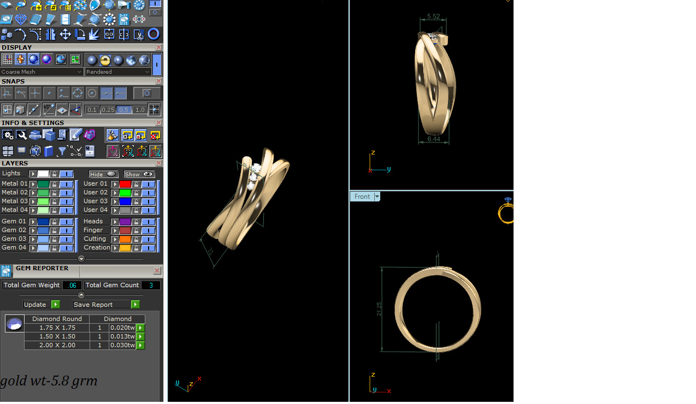Click the round diamond gem thumbnail

tap(14, 324)
